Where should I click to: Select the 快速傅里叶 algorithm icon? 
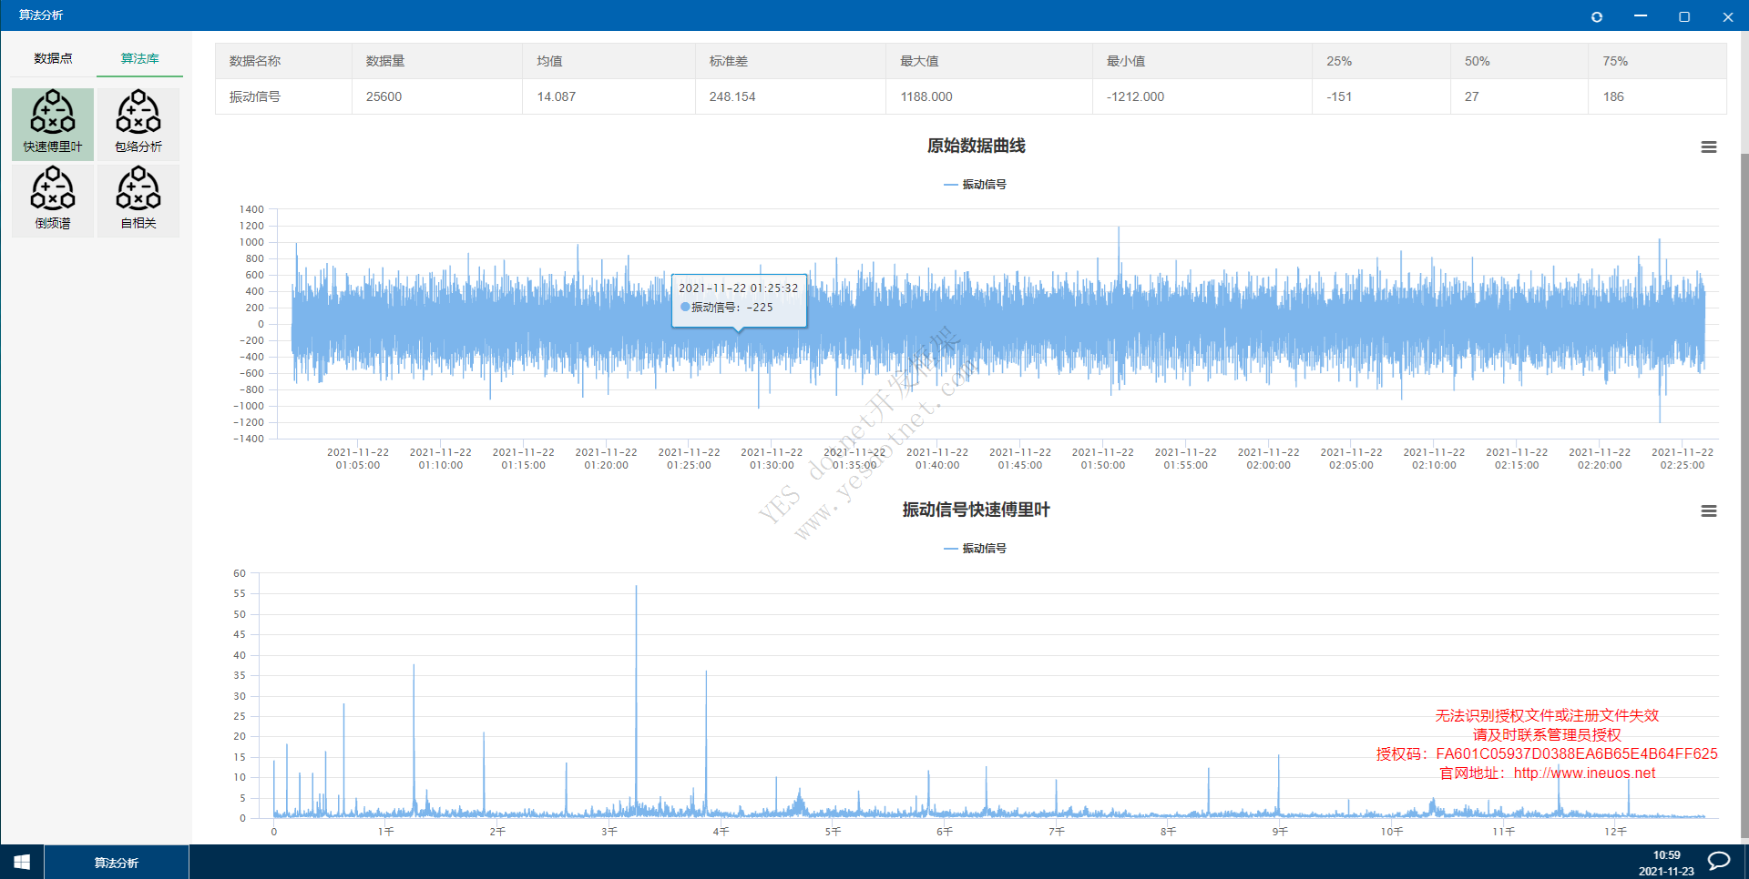coord(53,124)
